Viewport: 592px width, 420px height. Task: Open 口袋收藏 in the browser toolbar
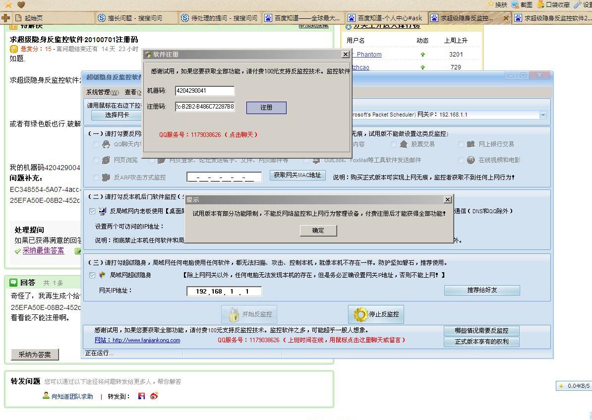coord(553,4)
